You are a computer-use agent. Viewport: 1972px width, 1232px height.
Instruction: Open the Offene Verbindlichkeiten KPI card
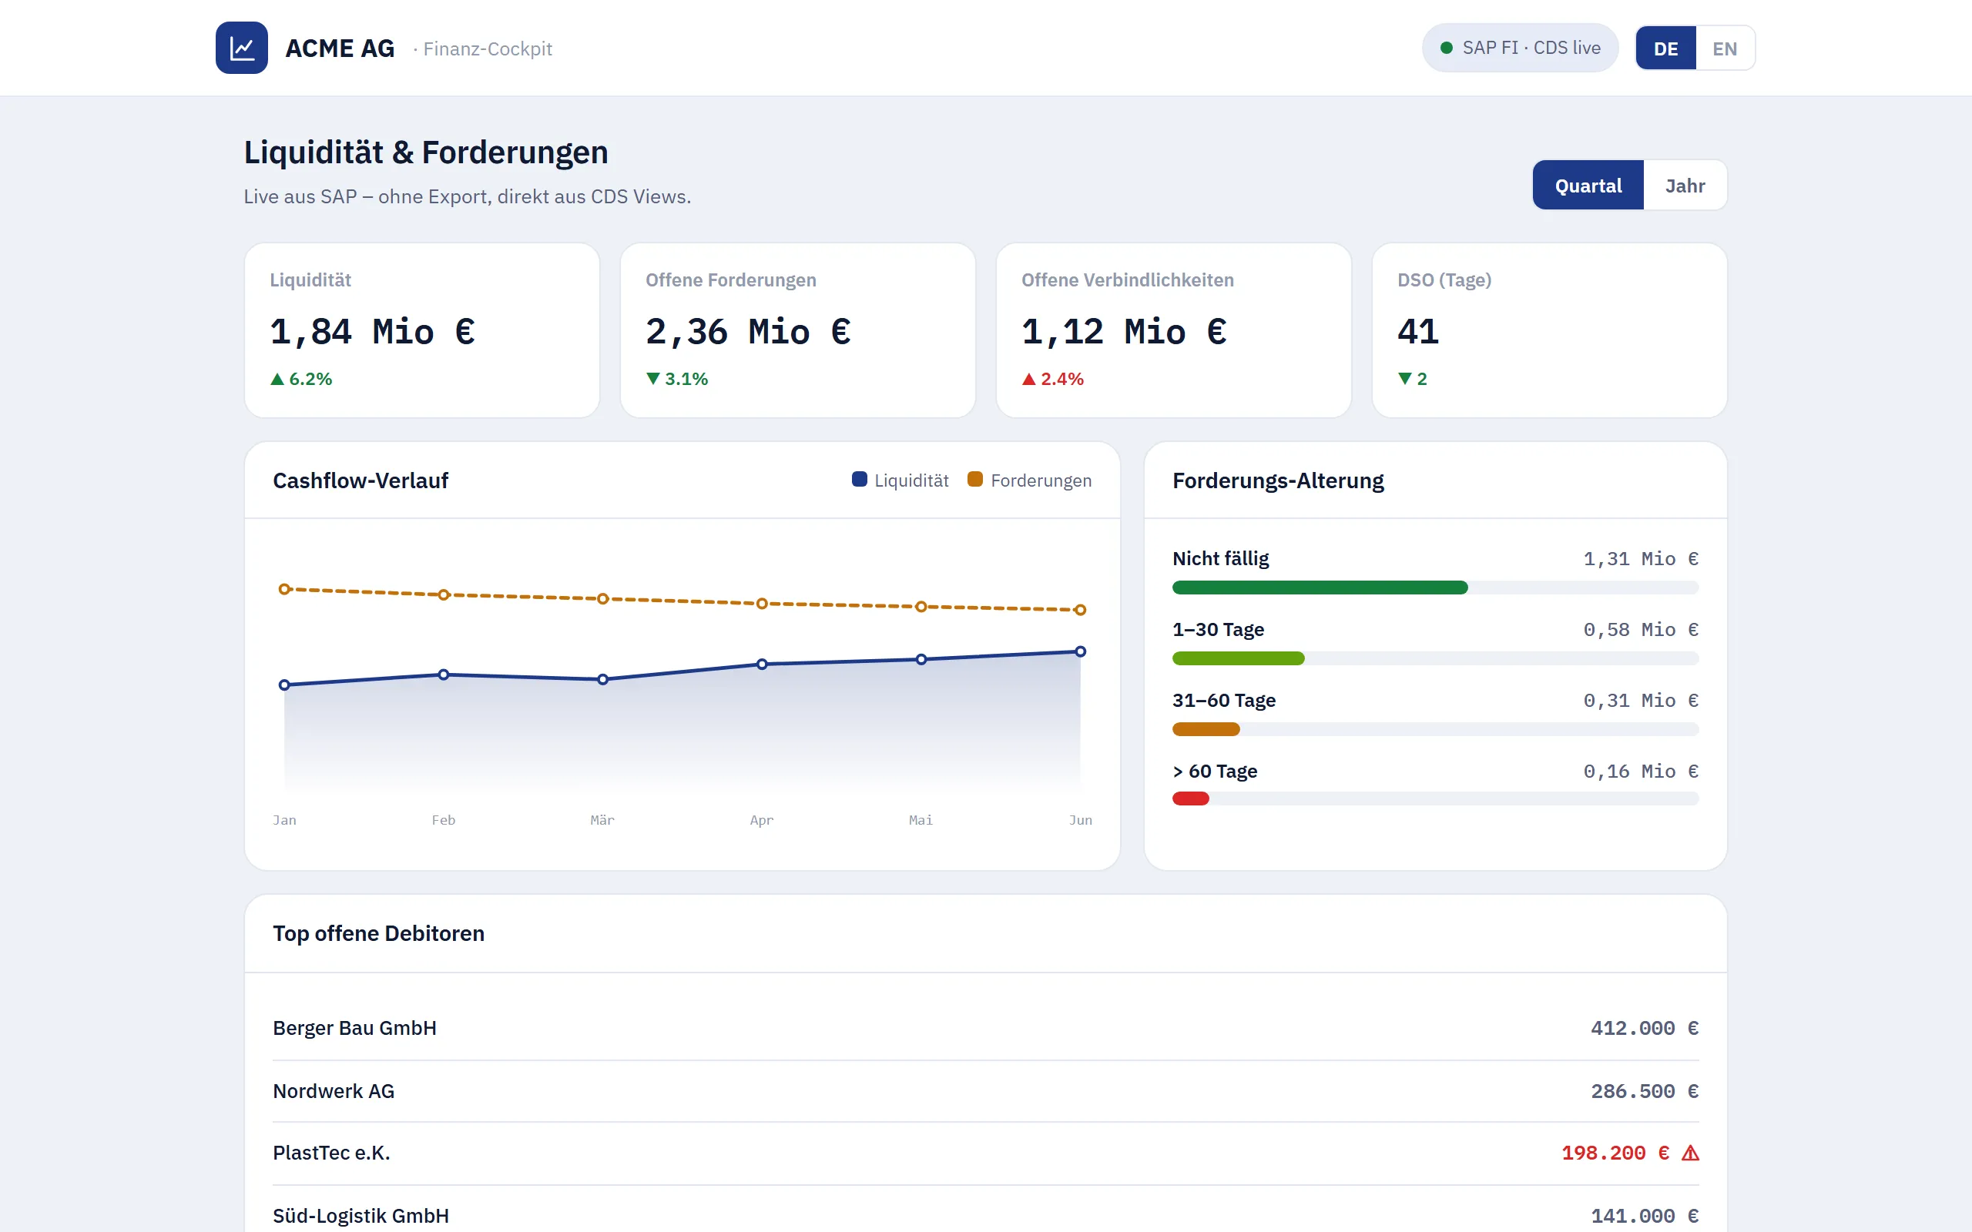coord(1173,331)
